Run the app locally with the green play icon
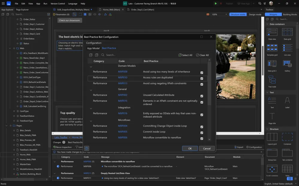This screenshot has width=299, height=186. pos(216,3)
